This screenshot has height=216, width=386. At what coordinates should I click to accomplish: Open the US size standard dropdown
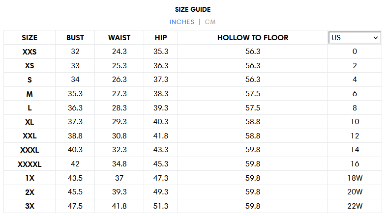click(355, 38)
